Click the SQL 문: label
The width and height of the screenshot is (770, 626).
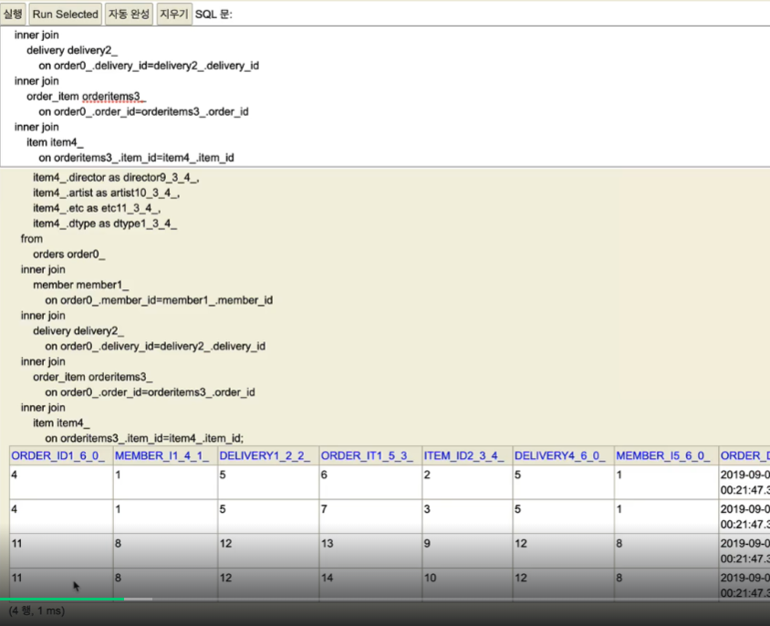point(213,15)
